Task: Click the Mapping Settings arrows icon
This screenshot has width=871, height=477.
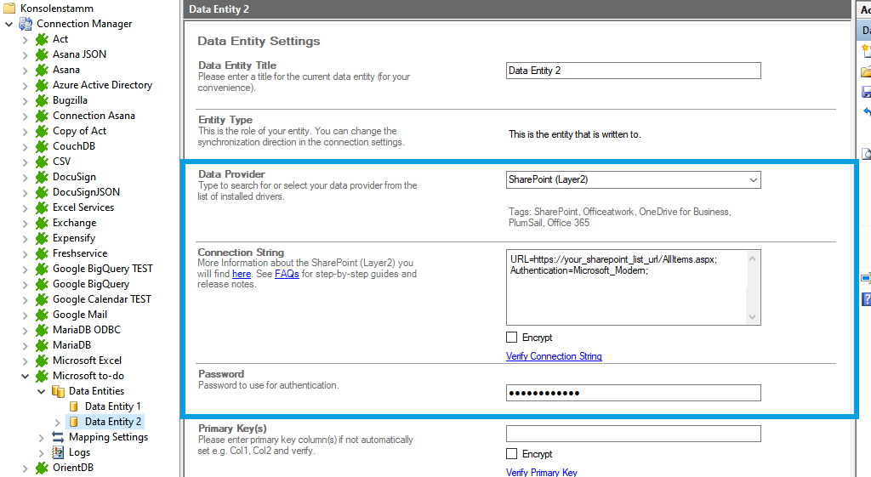Action: coord(58,437)
